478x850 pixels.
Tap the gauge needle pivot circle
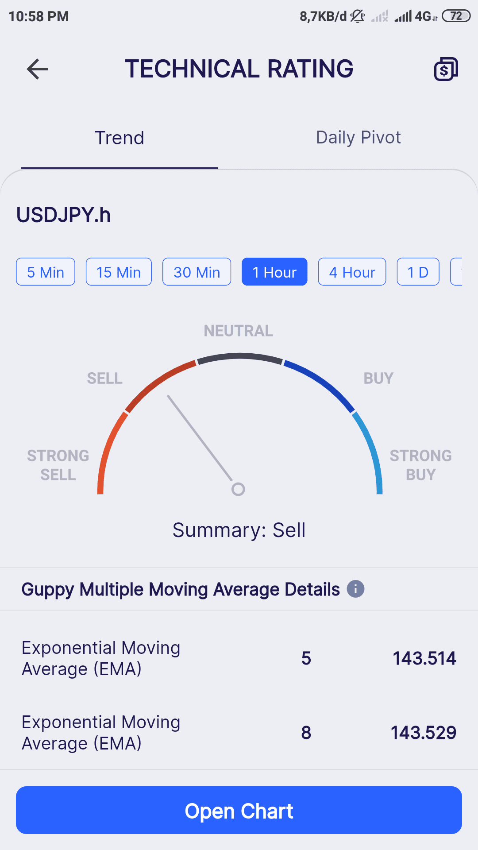pos(238,489)
